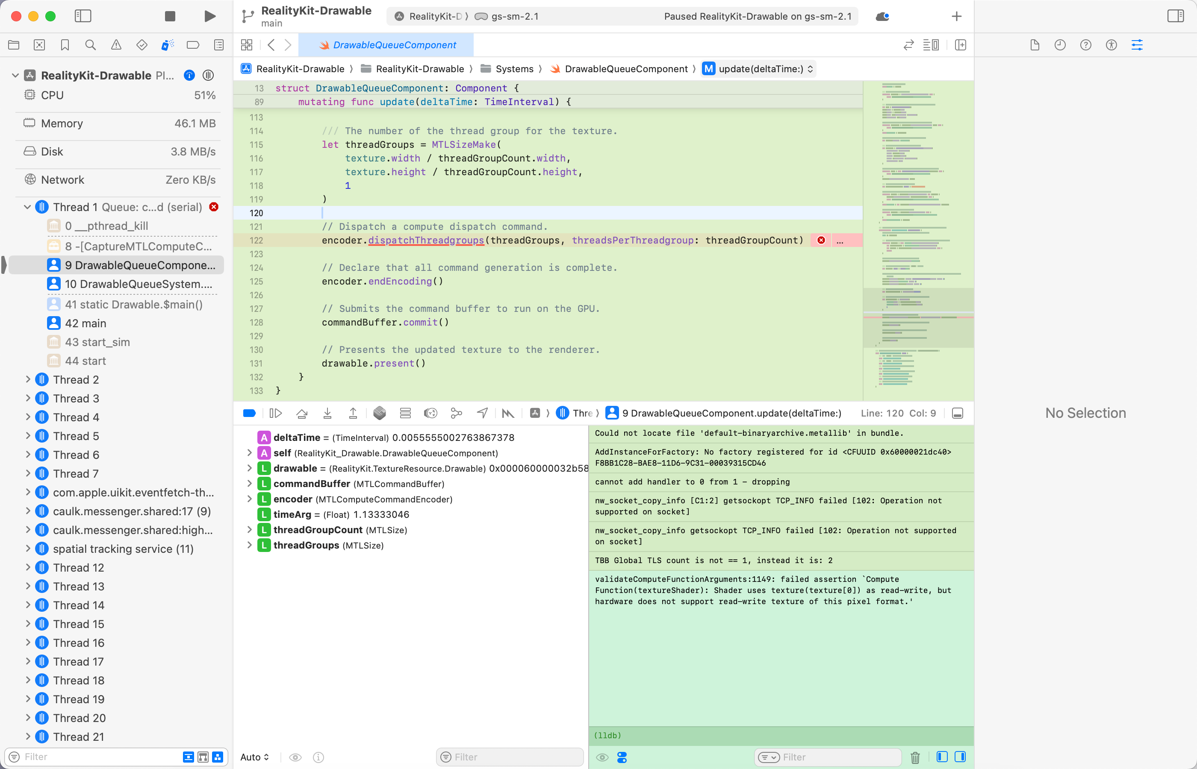The height and width of the screenshot is (769, 1197).
Task: Collapse the RealityKit-Drawable process tree
Action: [15, 75]
